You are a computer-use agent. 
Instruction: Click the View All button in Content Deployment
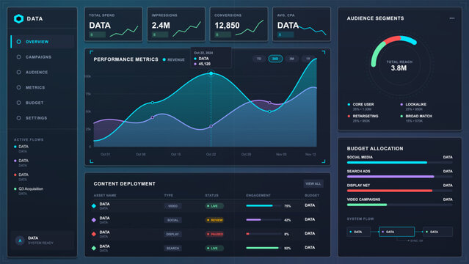(x=313, y=183)
